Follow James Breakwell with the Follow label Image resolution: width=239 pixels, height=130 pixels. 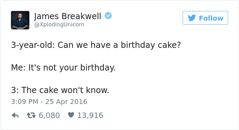pyautogui.click(x=211, y=18)
